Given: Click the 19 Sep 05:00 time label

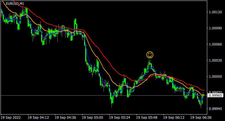Looking at the screenshot, I should tap(92, 118).
